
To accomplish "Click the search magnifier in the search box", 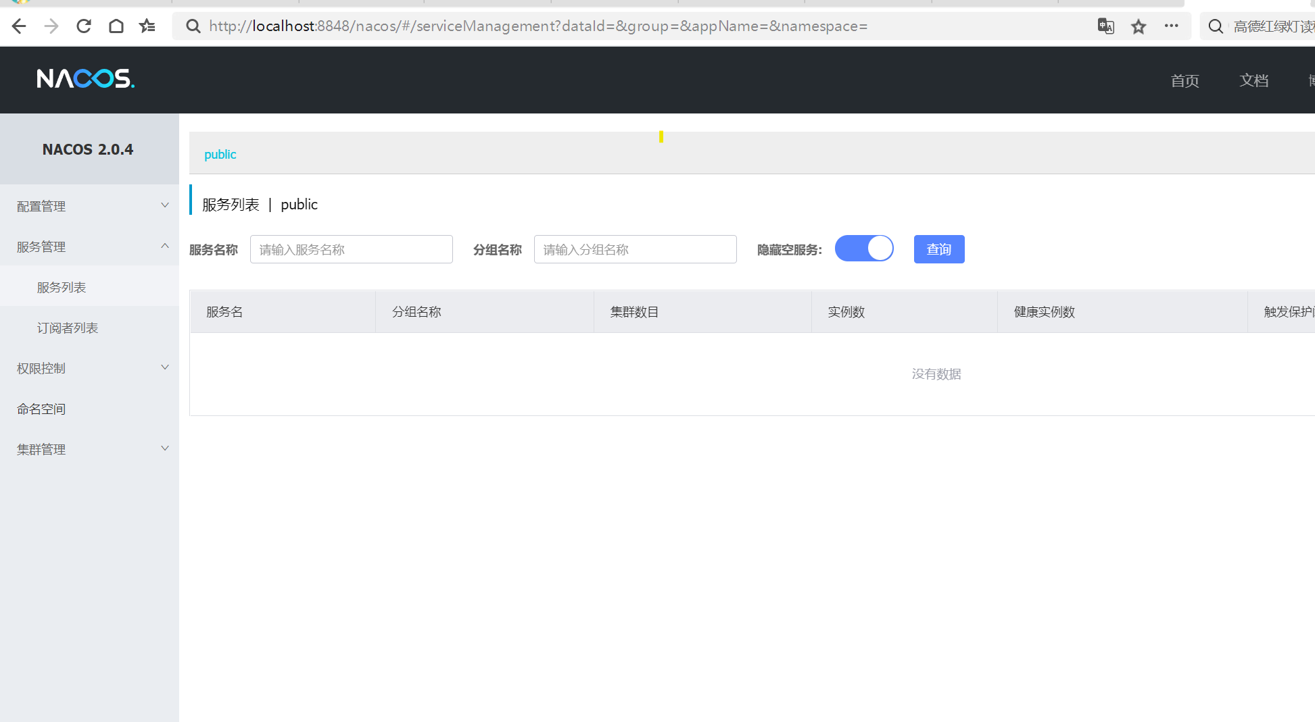I will 1216,26.
